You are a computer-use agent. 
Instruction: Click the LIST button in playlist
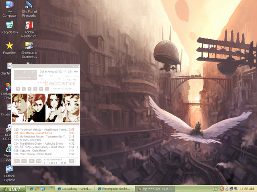72,161
